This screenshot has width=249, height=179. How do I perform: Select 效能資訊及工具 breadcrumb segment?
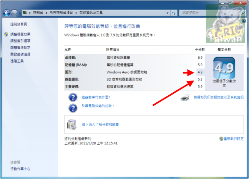coord(91,12)
